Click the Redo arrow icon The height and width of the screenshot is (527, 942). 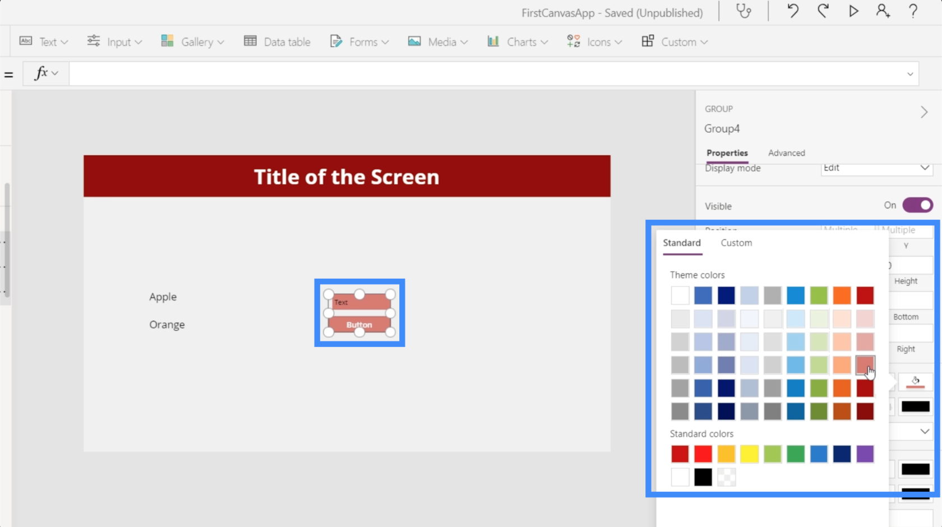pyautogui.click(x=823, y=11)
